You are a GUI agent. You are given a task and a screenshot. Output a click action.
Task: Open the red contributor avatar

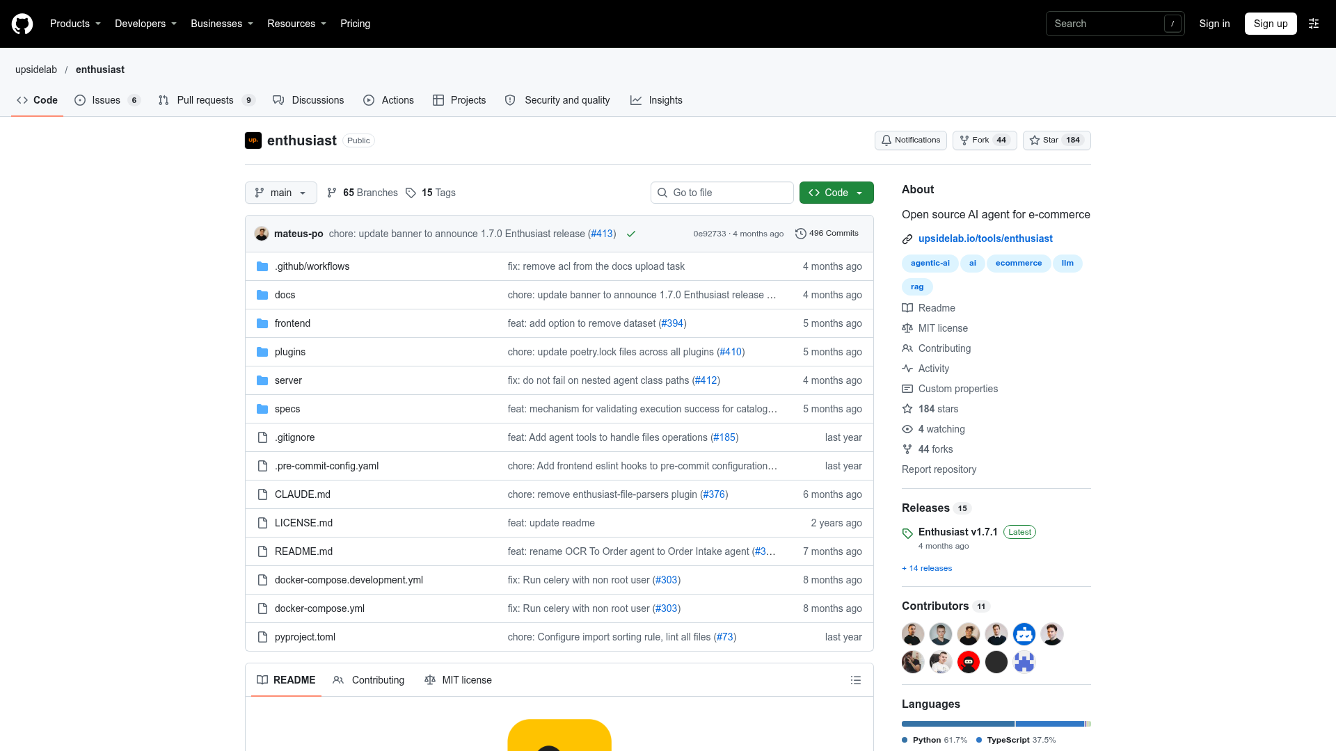click(969, 662)
